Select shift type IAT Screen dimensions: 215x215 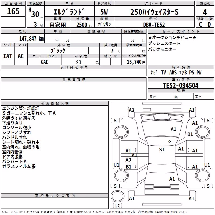click(8, 56)
